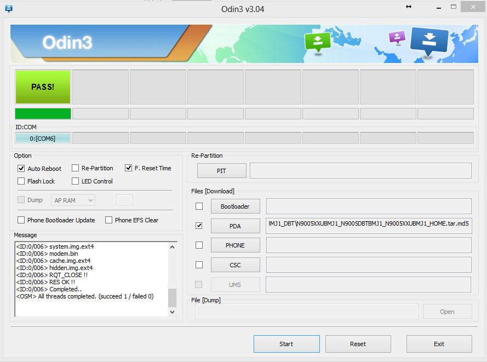487x362 pixels.
Task: Click the PIT file path field
Action: (x=360, y=170)
